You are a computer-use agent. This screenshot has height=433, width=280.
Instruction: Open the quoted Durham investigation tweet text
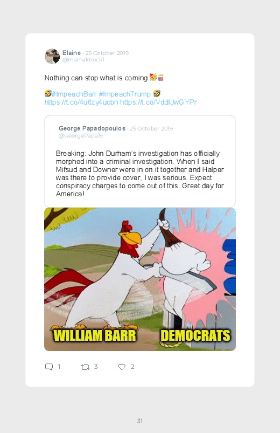click(140, 174)
